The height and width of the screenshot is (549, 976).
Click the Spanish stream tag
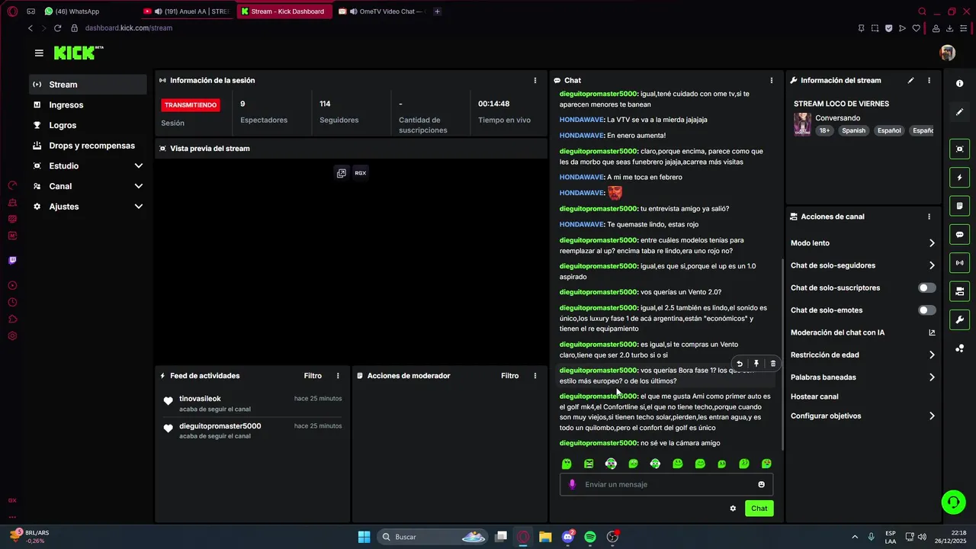point(853,130)
